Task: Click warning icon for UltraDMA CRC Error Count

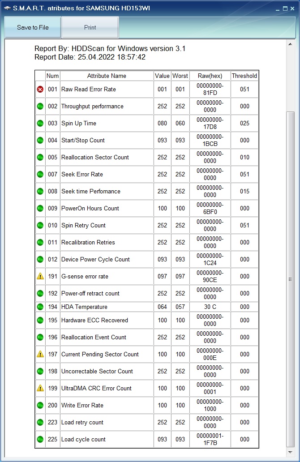Action: [x=40, y=388]
